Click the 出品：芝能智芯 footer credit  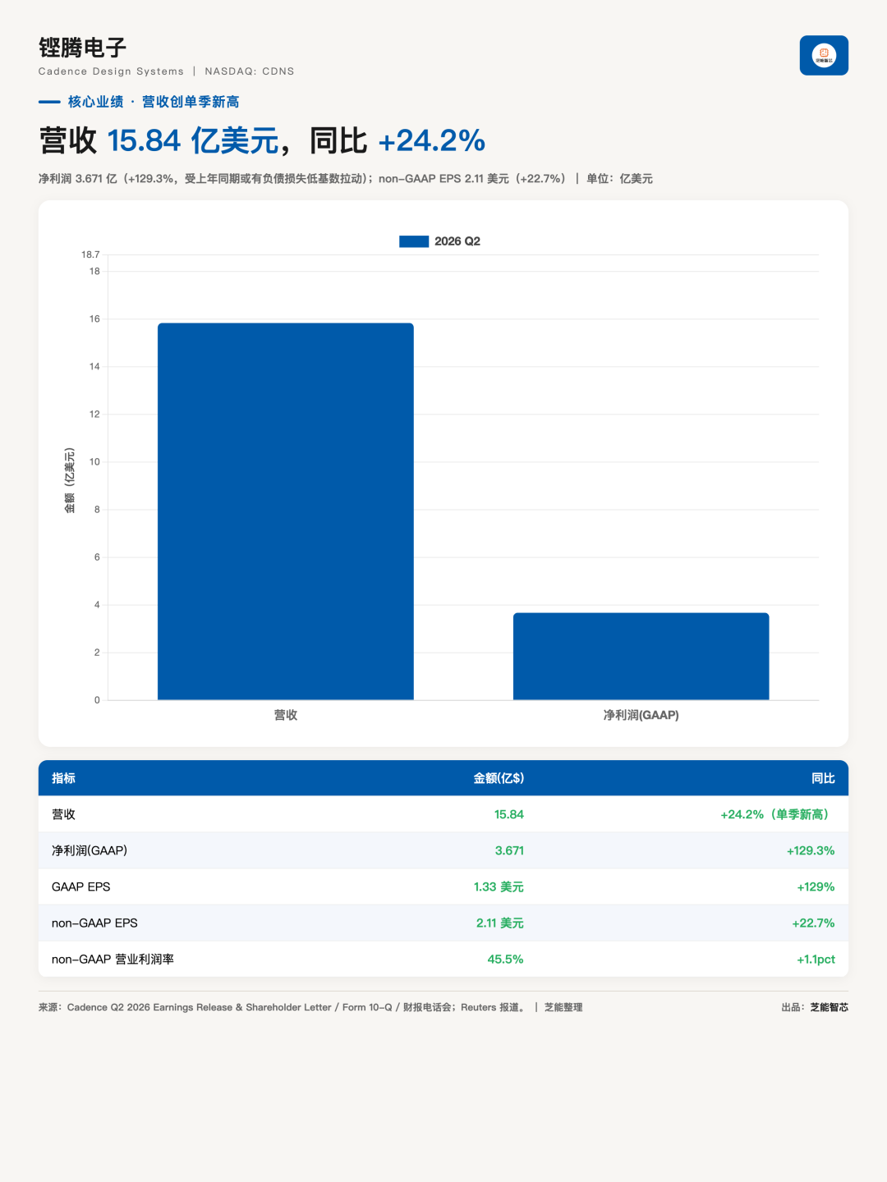click(815, 1007)
